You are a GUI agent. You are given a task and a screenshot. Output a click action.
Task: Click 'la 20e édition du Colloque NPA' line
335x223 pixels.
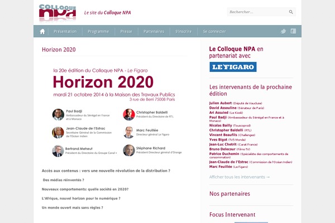pos(100,70)
